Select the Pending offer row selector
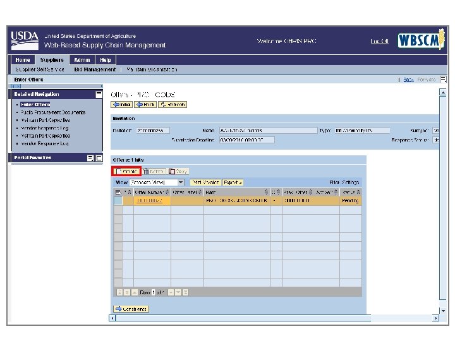 click(118, 201)
